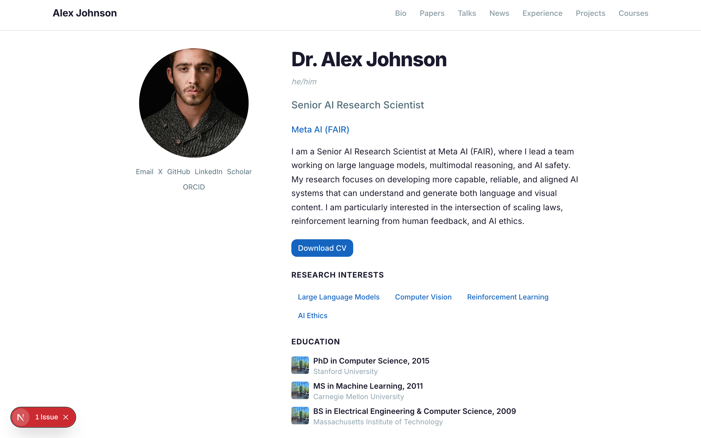This screenshot has height=438, width=701.
Task: Open the Bio navigation item
Action: pos(401,13)
